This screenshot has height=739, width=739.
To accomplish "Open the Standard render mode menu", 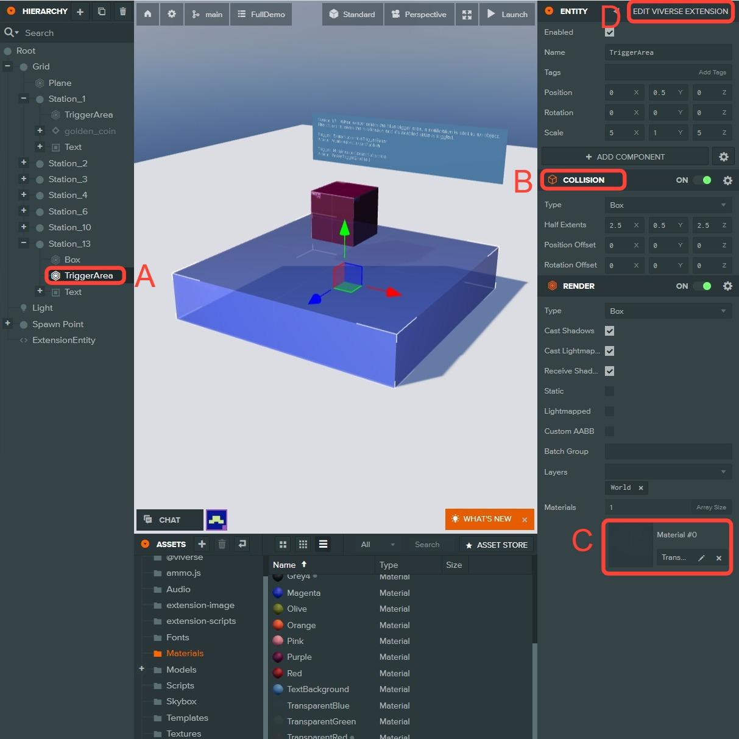I will [352, 14].
